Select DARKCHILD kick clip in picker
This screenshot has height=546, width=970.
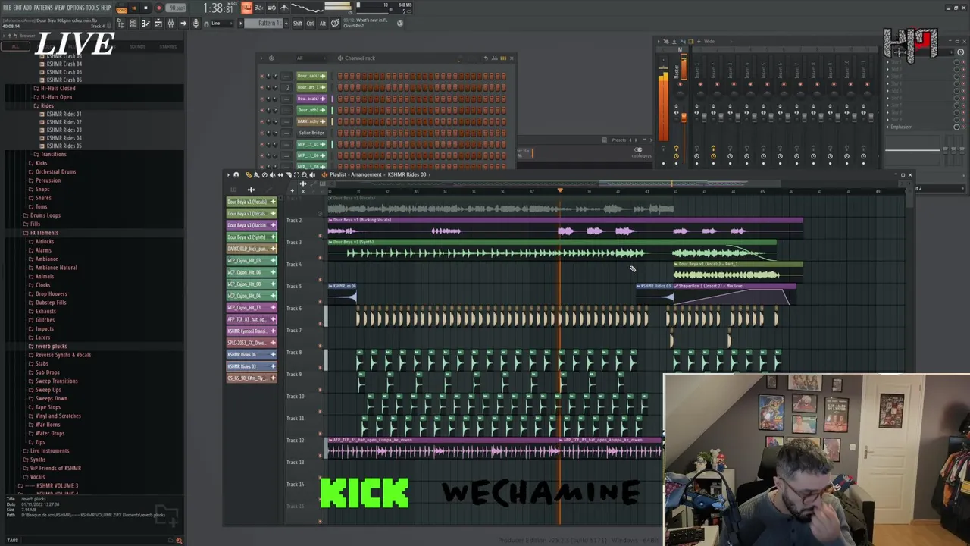click(252, 249)
